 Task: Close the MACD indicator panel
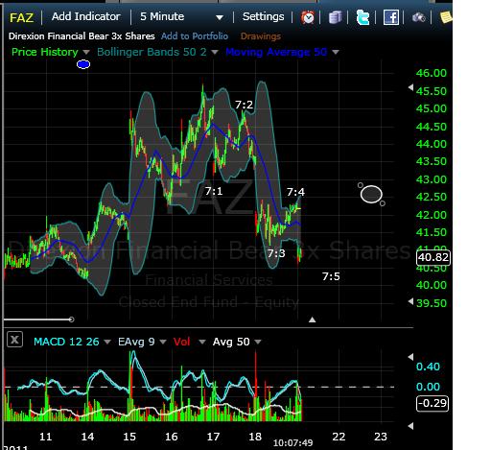(14, 340)
